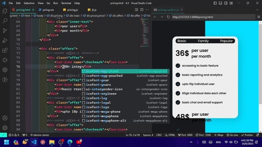
Task: Open Source Control view in activity bar
Action: point(5,31)
